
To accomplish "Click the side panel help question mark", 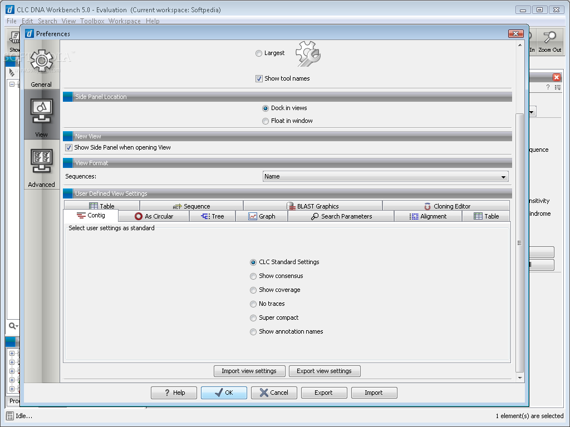I will [x=548, y=87].
